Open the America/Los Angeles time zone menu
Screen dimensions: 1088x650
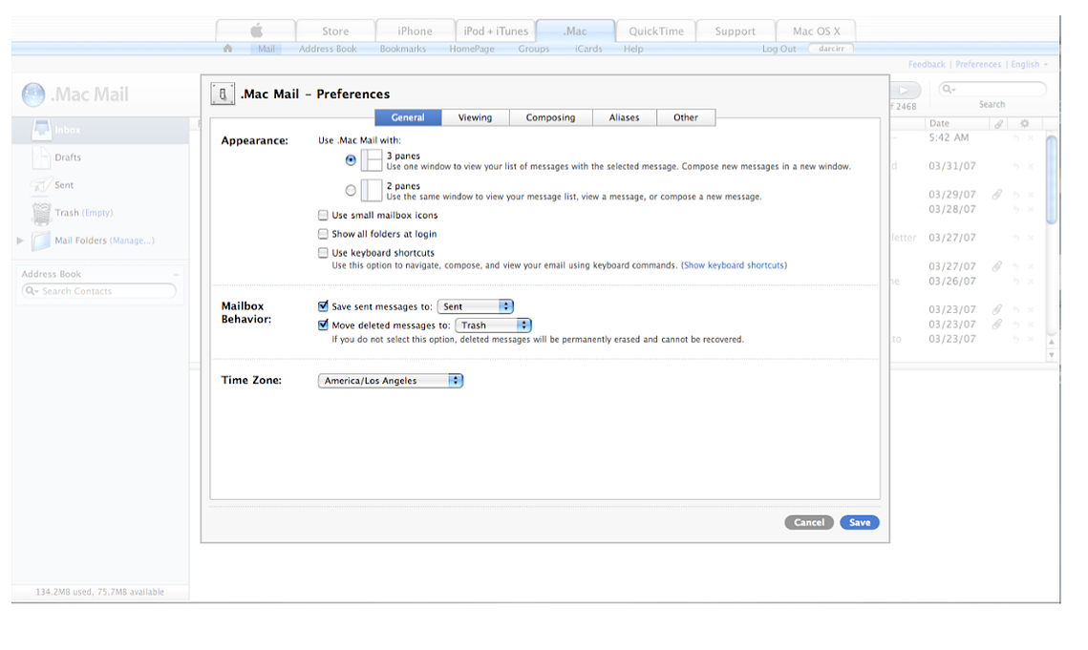(390, 381)
